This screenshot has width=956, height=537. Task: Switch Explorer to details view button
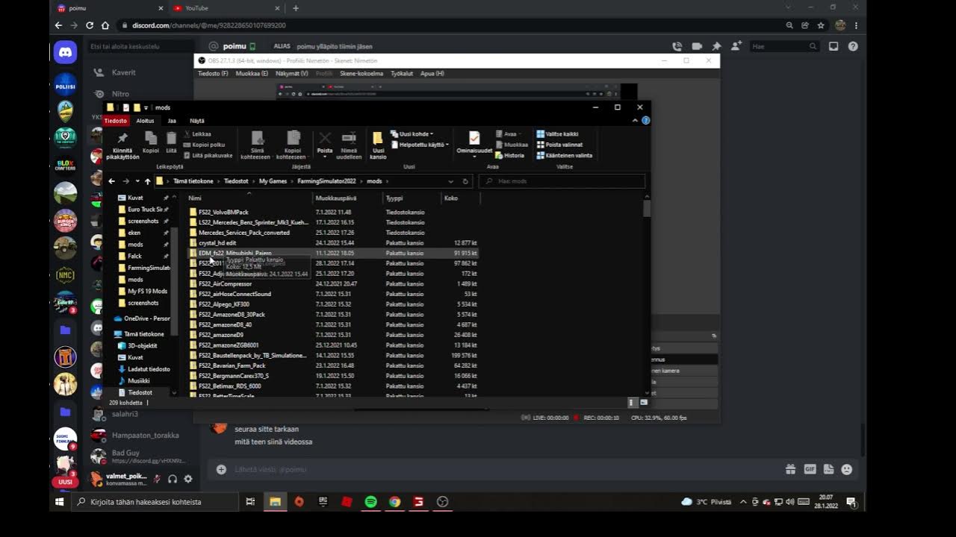(631, 403)
